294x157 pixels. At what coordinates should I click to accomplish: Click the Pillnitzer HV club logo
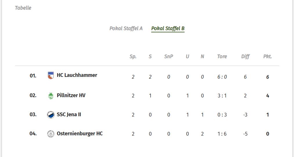click(x=51, y=96)
